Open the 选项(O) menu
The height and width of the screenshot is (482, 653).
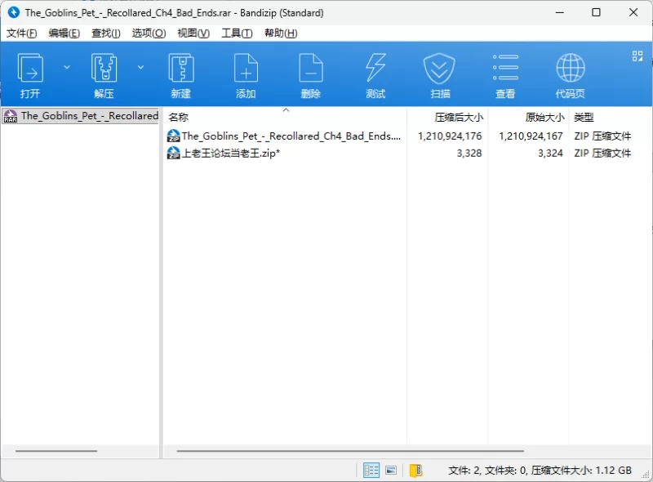tap(149, 33)
